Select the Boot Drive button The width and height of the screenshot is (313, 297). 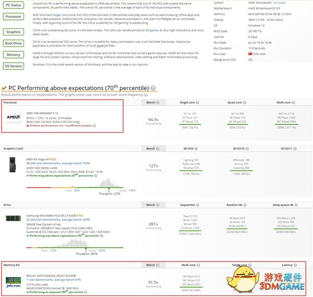click(14, 43)
